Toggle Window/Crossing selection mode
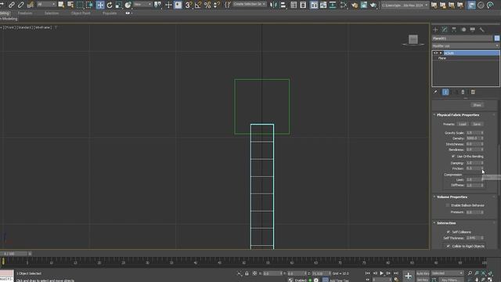The width and height of the screenshot is (501, 282). [89, 5]
